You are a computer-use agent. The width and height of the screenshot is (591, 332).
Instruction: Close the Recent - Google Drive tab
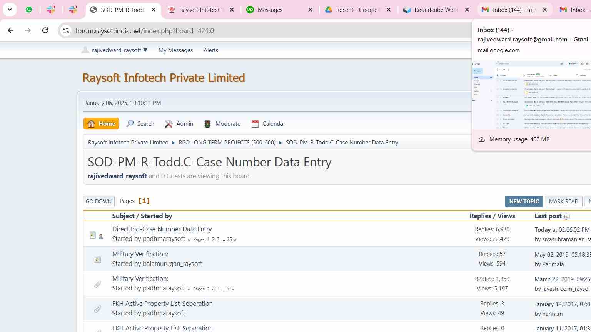[389, 10]
